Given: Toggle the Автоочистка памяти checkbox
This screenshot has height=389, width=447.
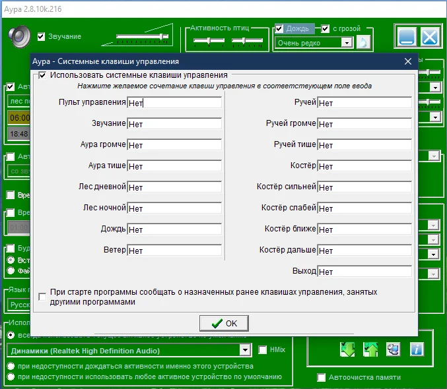Looking at the screenshot, I should coord(322,377).
